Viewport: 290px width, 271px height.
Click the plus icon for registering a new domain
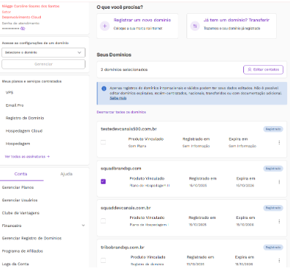[x=104, y=26]
